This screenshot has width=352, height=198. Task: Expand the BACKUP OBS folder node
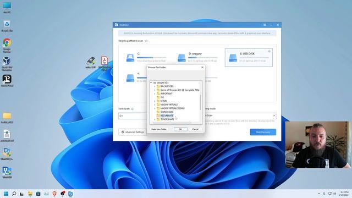[x=155, y=86]
